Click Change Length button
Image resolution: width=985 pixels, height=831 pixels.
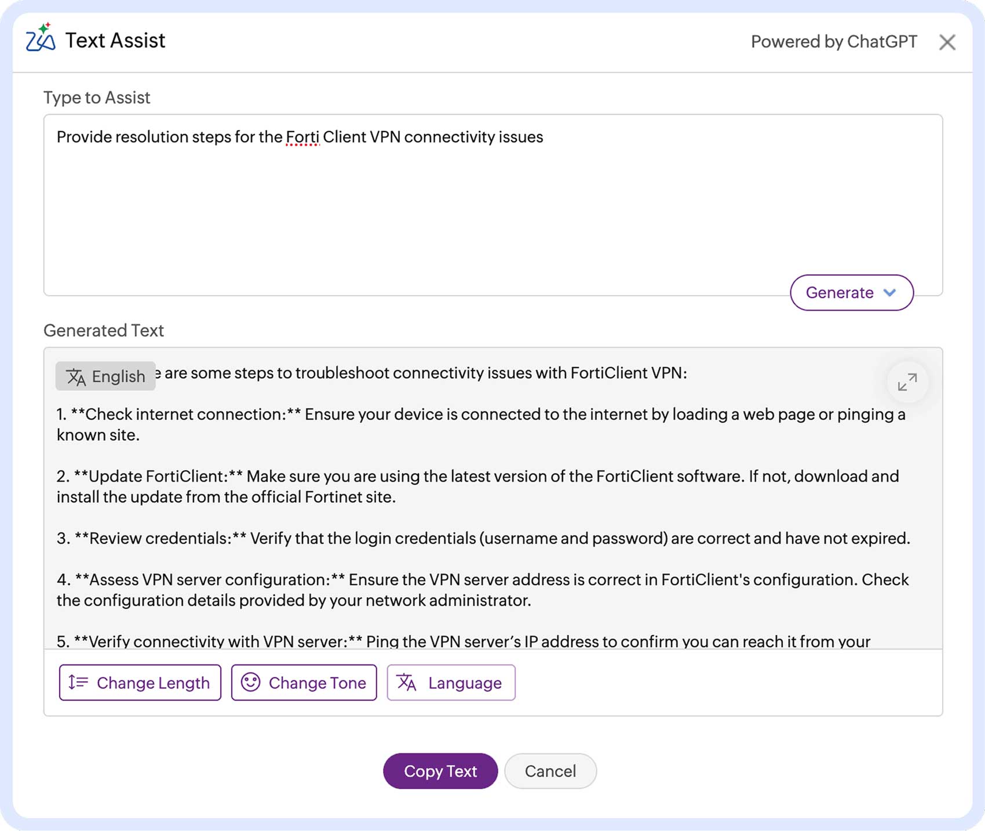click(140, 683)
